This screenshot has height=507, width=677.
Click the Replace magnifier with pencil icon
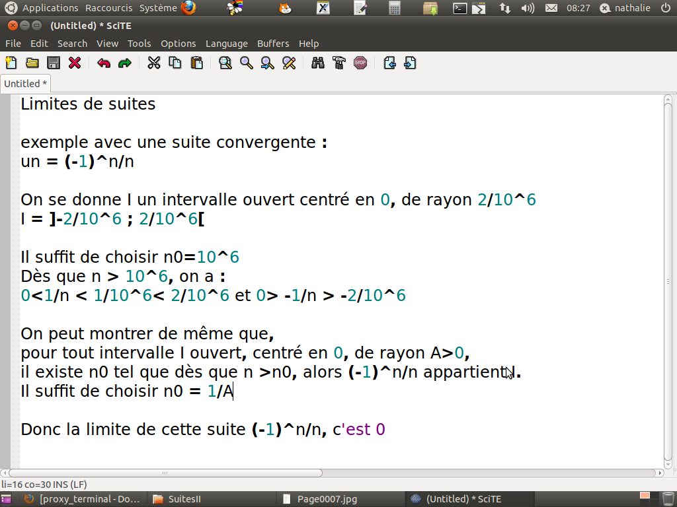point(289,63)
